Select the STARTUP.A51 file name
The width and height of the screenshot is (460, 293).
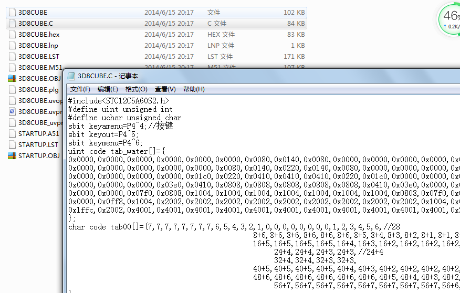click(39, 134)
